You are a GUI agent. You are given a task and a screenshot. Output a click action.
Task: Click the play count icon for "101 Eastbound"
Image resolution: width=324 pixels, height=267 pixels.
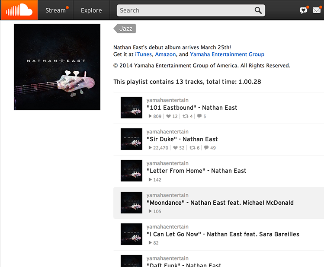pyautogui.click(x=150, y=116)
